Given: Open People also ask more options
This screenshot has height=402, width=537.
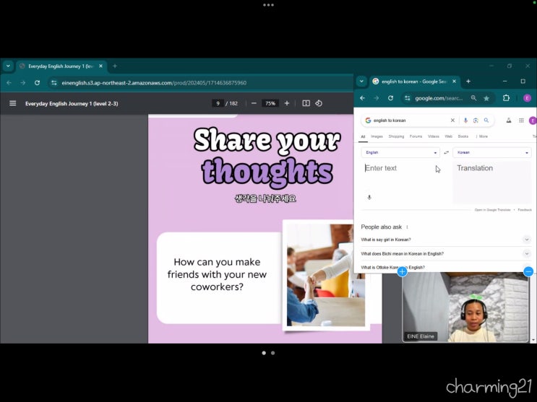Looking at the screenshot, I should [407, 227].
